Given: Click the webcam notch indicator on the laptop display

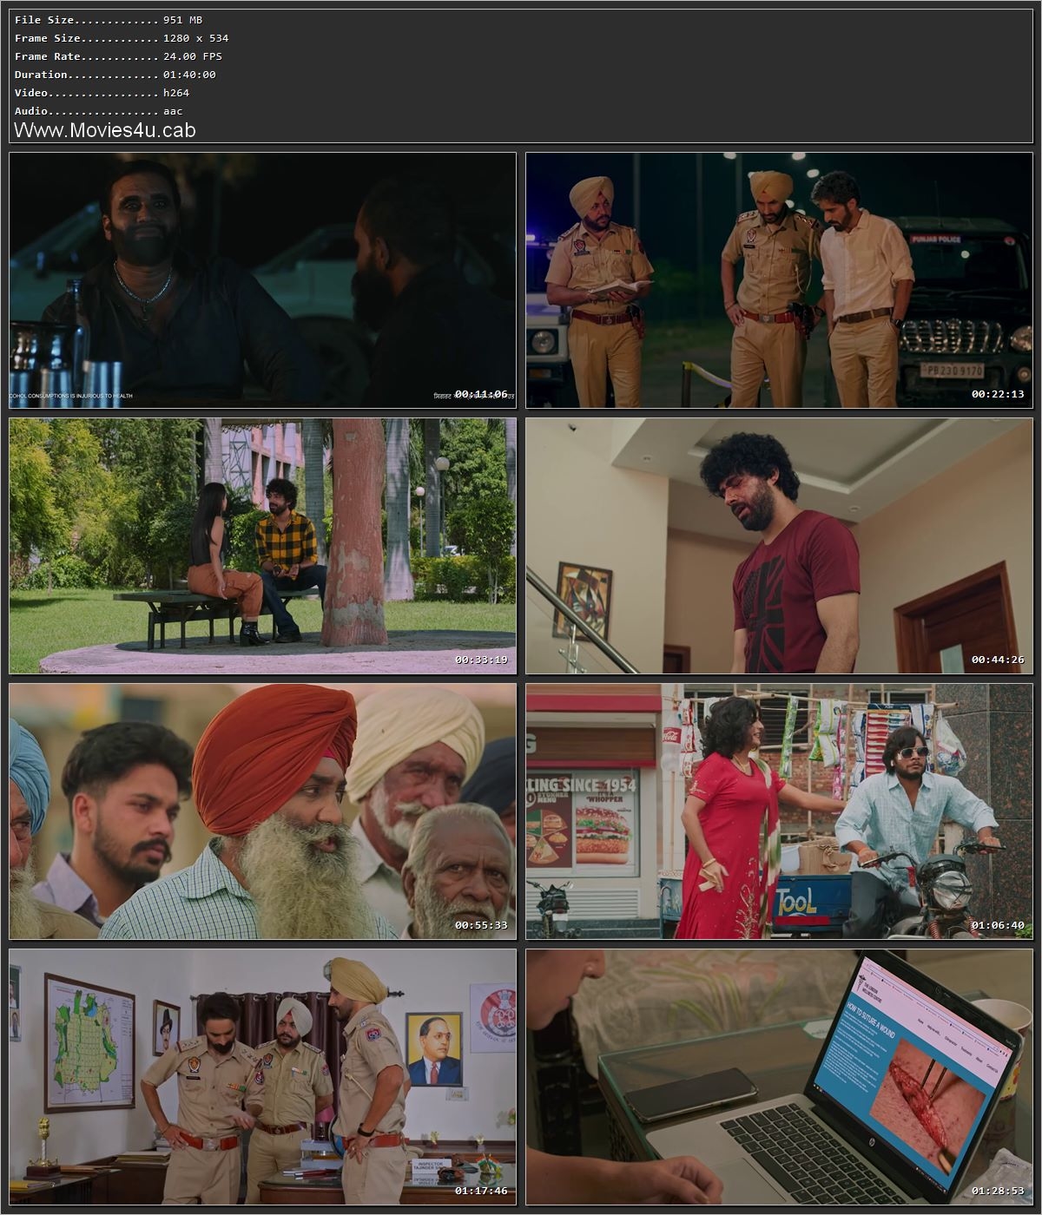Looking at the screenshot, I should click(x=939, y=990).
